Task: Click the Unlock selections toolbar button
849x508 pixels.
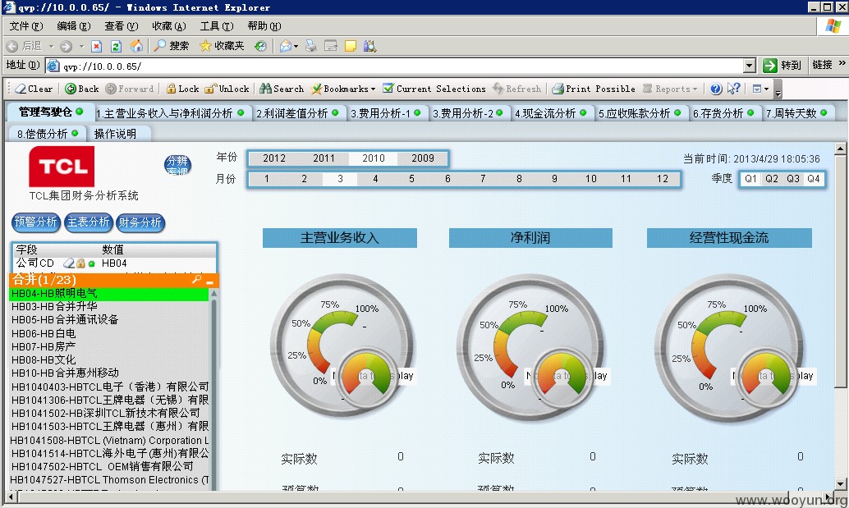Action: tap(227, 89)
